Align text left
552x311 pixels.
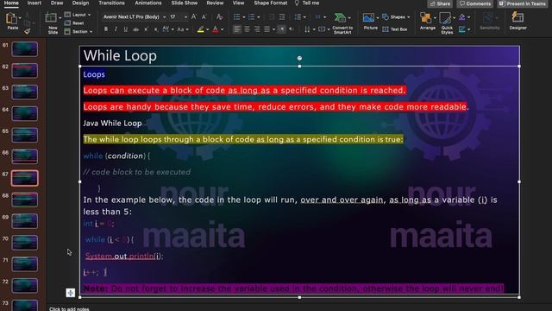[x=237, y=29]
